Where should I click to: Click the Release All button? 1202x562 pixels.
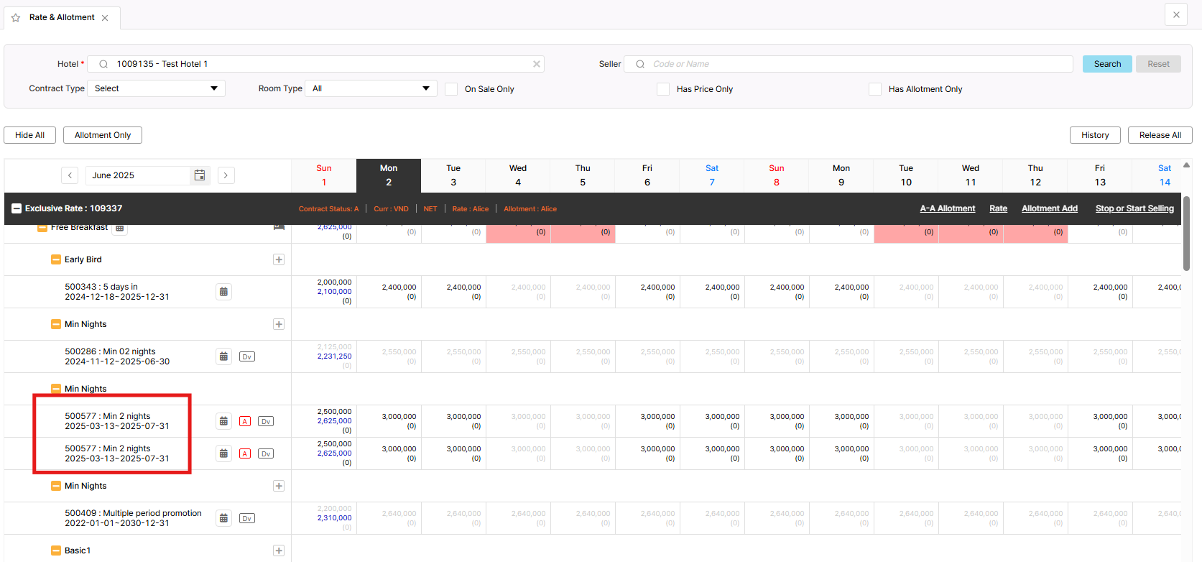pyautogui.click(x=1160, y=135)
